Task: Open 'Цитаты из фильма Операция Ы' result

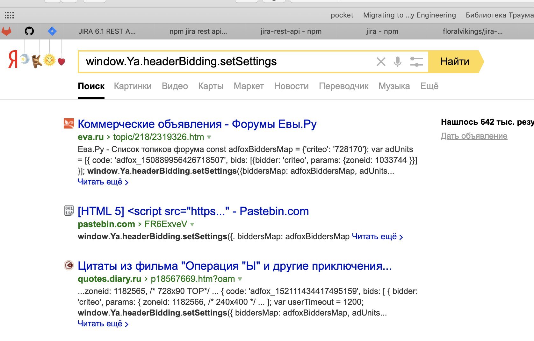Action: 235,266
